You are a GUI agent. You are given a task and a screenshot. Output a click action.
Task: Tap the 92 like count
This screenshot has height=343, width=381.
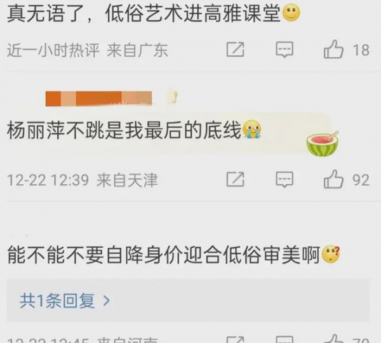point(361,180)
